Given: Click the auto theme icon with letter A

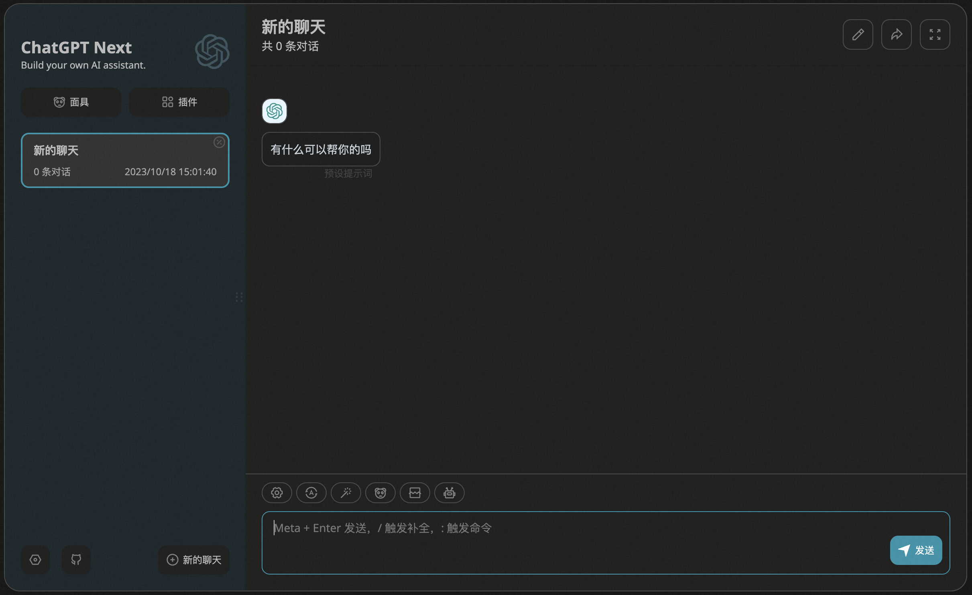Looking at the screenshot, I should 311,493.
